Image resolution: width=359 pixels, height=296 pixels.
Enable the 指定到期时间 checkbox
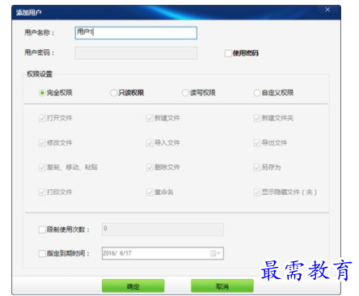(42, 253)
